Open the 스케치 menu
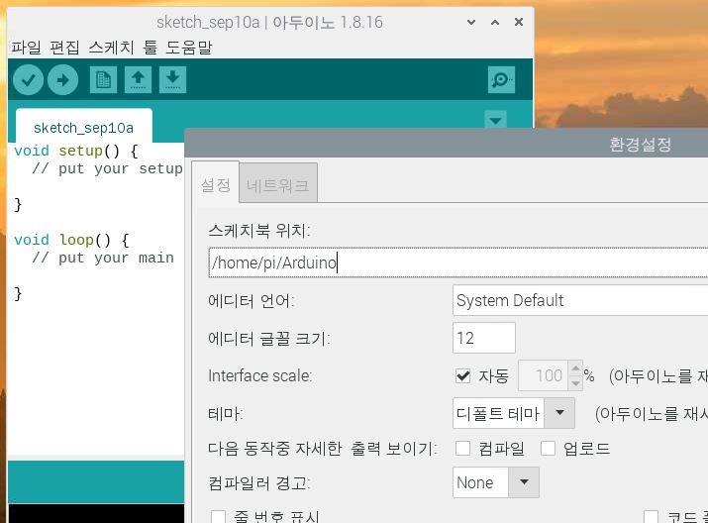Screen dimensions: 708x523 pos(111,47)
